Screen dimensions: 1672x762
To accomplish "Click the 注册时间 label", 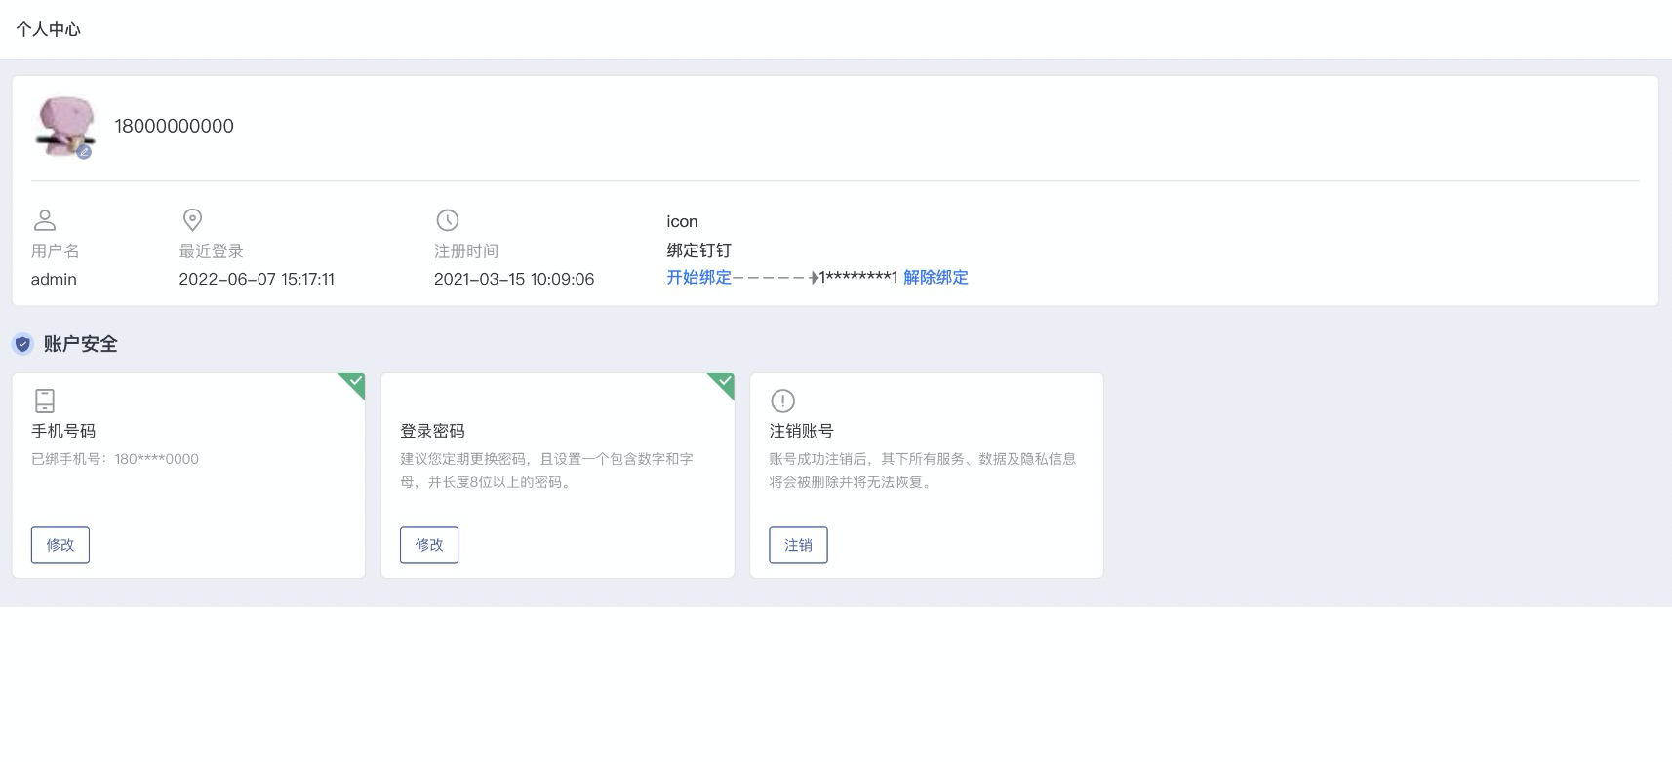I will [x=466, y=251].
